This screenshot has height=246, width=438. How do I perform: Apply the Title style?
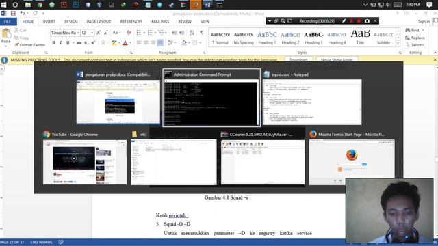(360, 38)
